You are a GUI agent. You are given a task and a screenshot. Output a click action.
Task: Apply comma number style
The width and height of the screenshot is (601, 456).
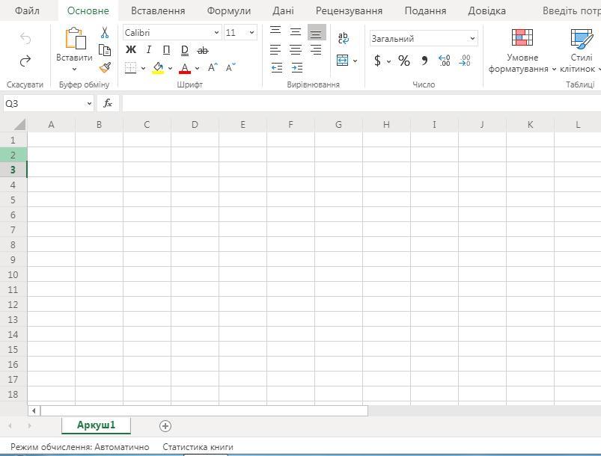click(x=424, y=61)
